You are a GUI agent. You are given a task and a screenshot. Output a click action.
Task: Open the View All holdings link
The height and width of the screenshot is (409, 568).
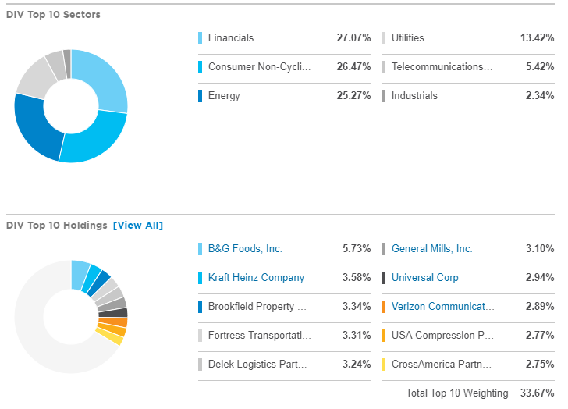(x=138, y=226)
